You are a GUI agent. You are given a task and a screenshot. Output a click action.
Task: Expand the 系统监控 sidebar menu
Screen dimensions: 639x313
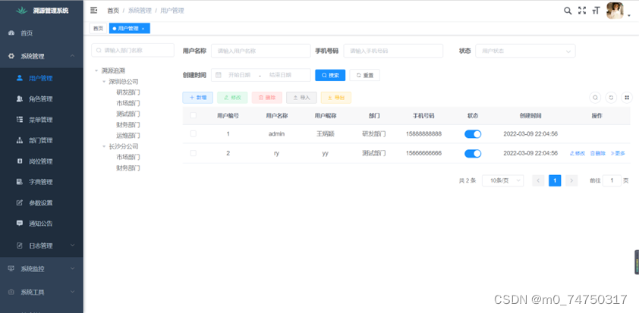click(42, 268)
